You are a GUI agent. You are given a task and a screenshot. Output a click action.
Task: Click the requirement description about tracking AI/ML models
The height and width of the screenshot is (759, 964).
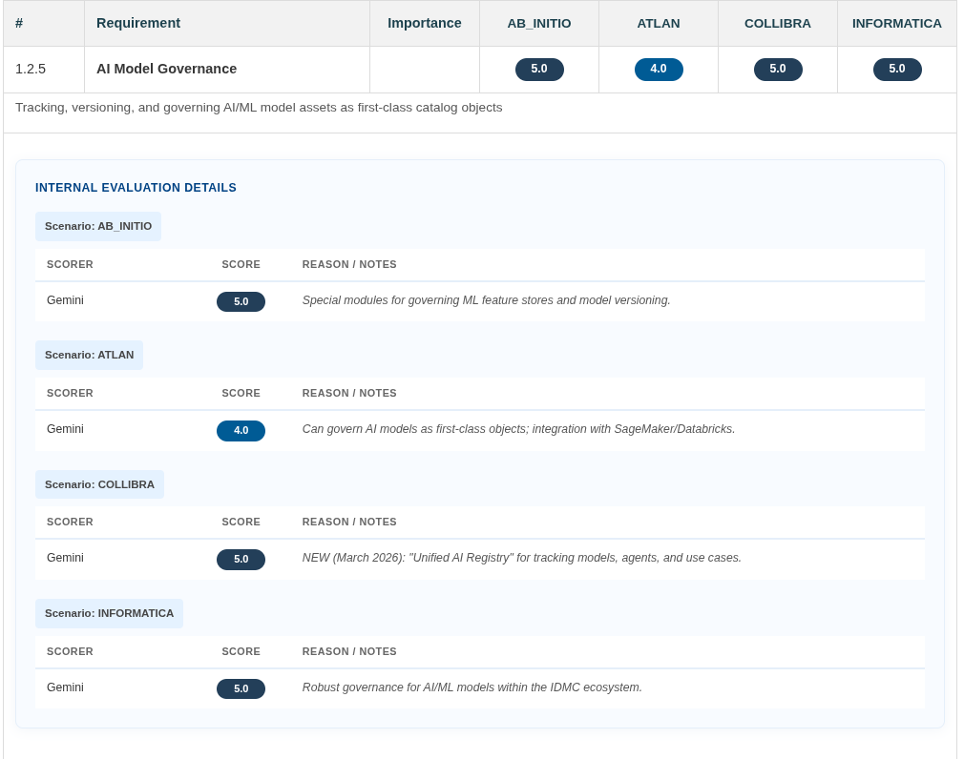[x=259, y=108]
